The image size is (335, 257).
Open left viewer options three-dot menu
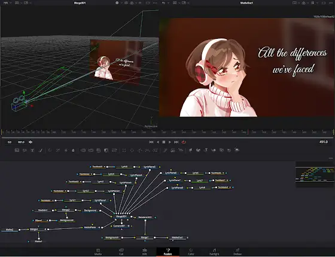pos(156,3)
